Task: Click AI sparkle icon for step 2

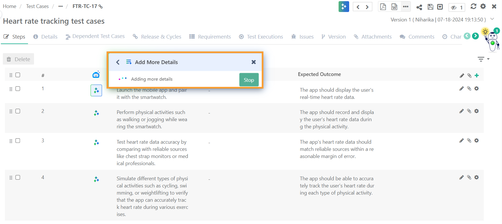Action: (96, 113)
